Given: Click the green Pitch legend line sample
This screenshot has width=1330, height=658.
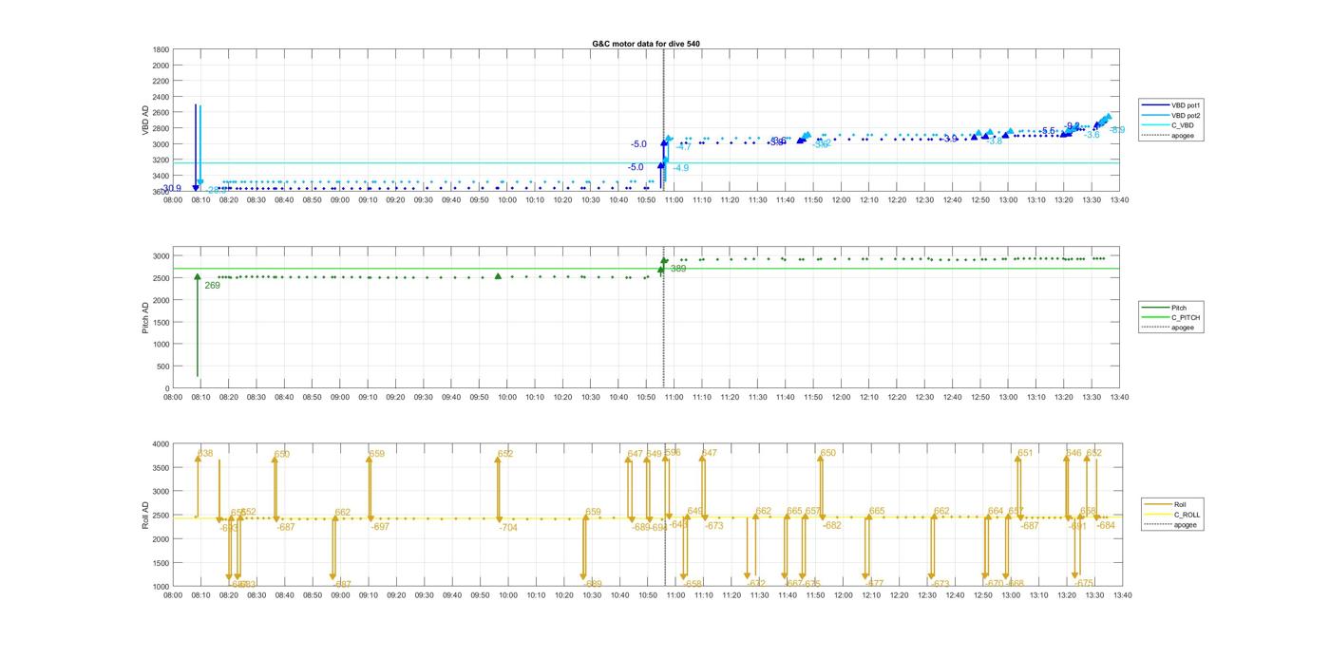Looking at the screenshot, I should click(x=1157, y=308).
